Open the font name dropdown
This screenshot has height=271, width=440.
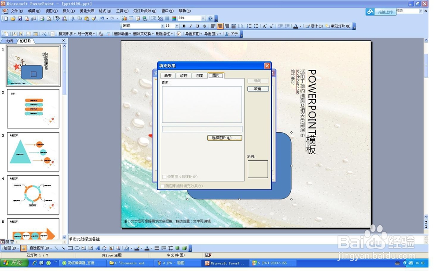(x=162, y=26)
